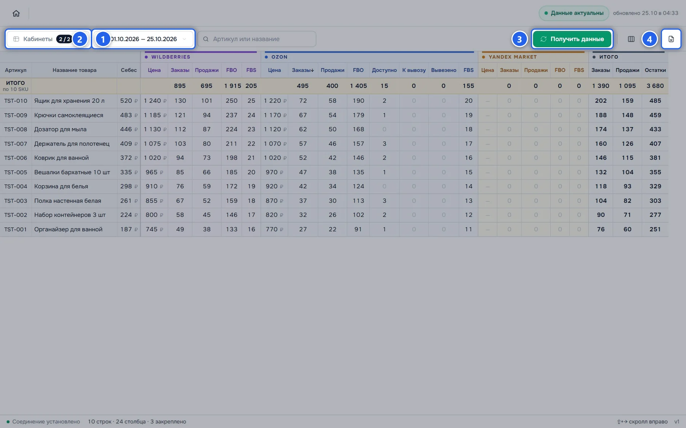Click the search magnifier icon
This screenshot has height=428, width=686.
pos(206,39)
